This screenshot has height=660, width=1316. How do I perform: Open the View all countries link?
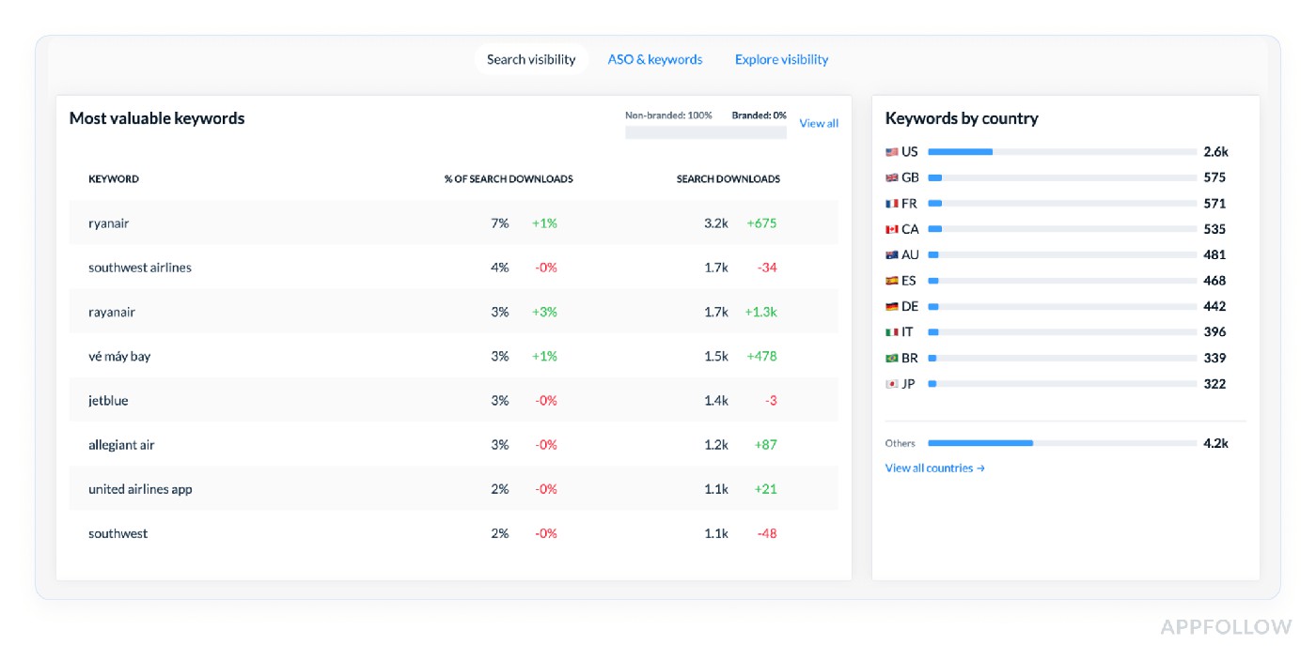coord(934,468)
